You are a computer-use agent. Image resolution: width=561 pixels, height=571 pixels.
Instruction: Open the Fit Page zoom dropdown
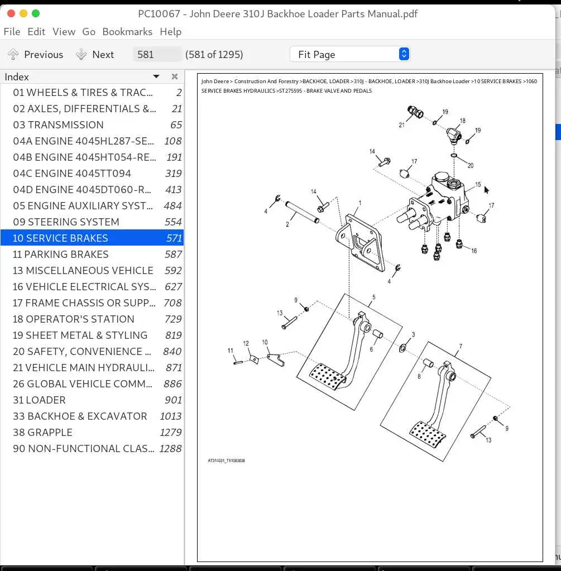(350, 54)
